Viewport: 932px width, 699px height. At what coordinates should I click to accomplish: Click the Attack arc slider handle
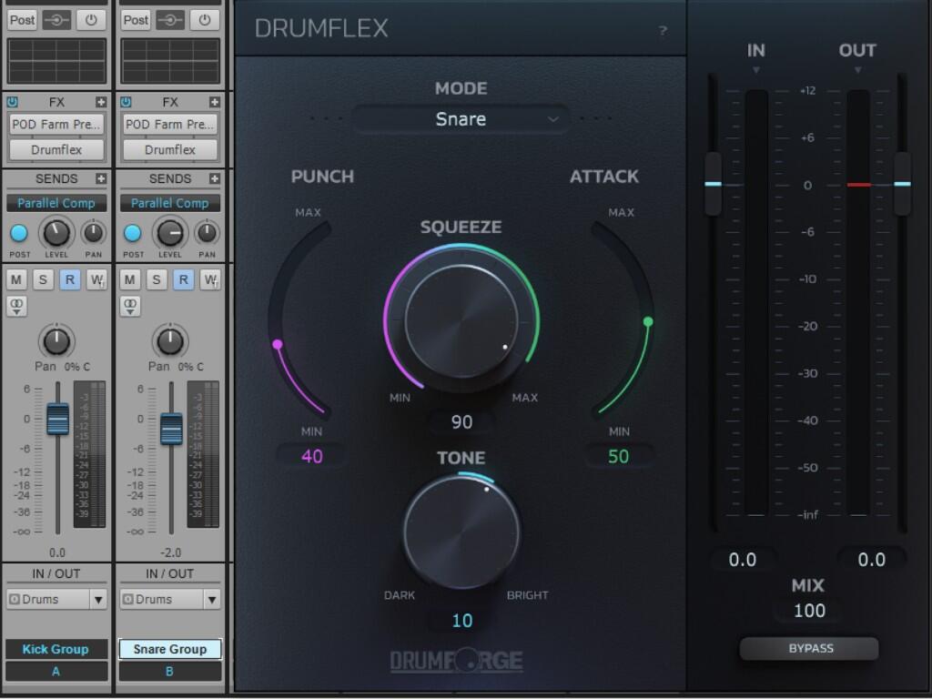[648, 321]
